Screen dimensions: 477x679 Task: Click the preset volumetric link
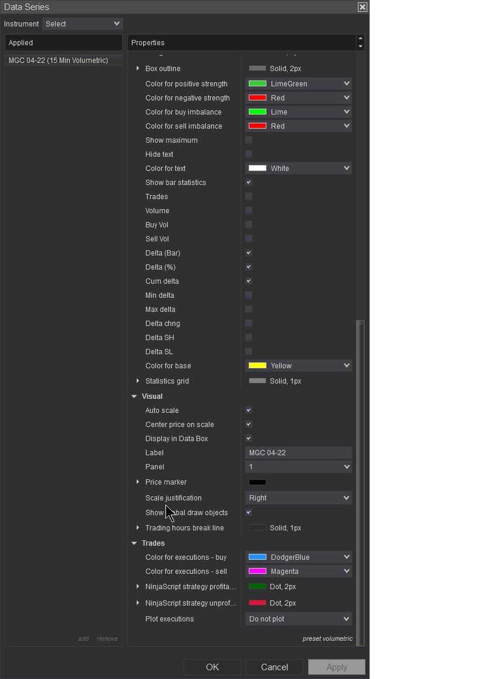click(327, 638)
